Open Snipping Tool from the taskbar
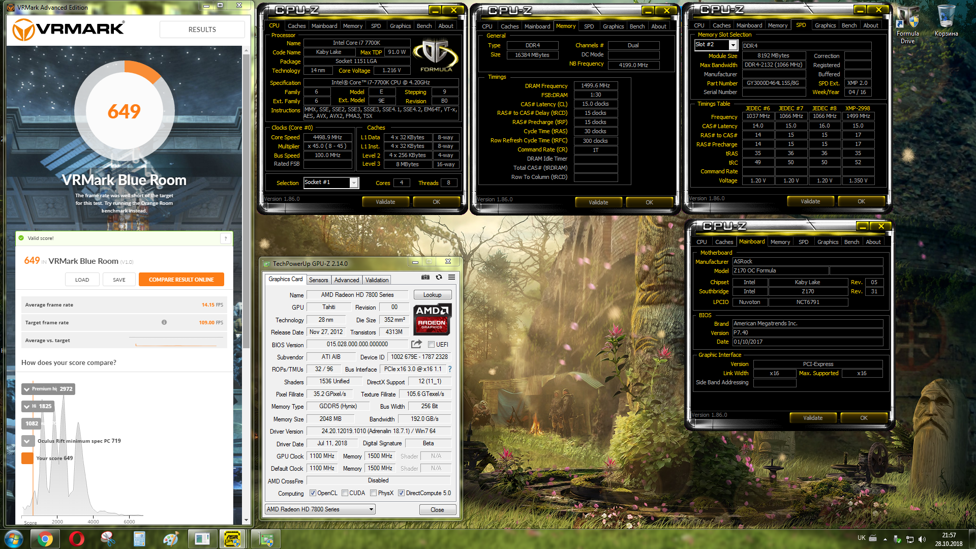 (x=108, y=539)
